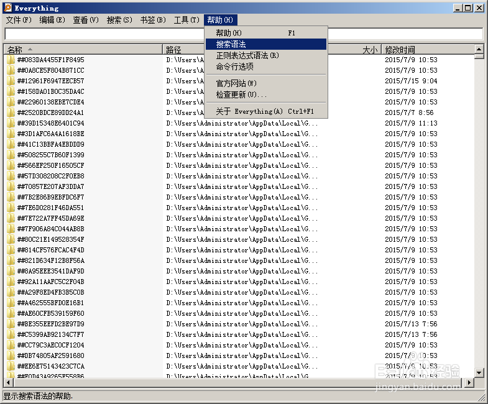The height and width of the screenshot is (404, 488).
Task: Select folder name ##CC79C3AEC0CF1204
Action: point(51,345)
